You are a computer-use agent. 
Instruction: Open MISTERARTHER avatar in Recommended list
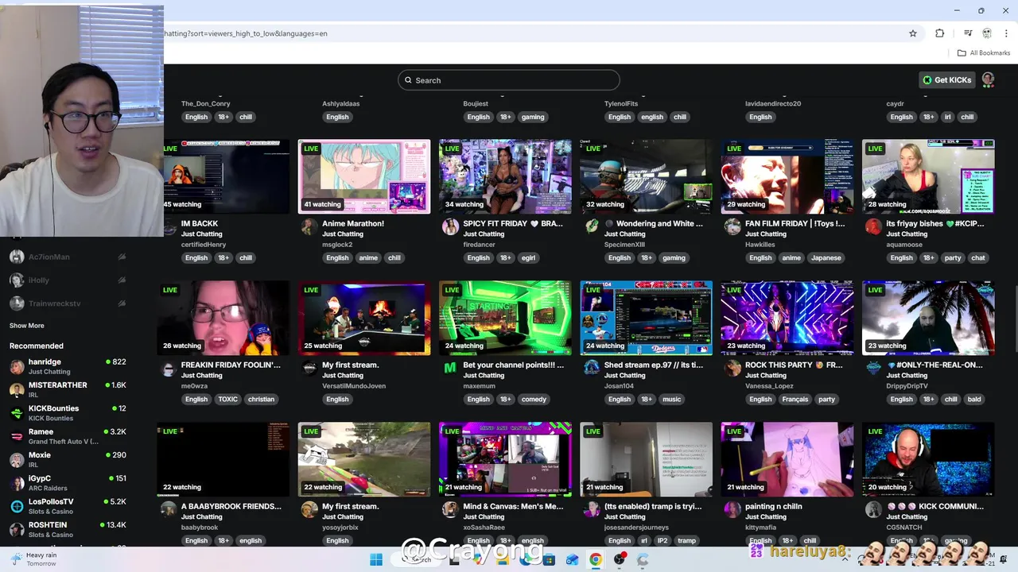(17, 389)
